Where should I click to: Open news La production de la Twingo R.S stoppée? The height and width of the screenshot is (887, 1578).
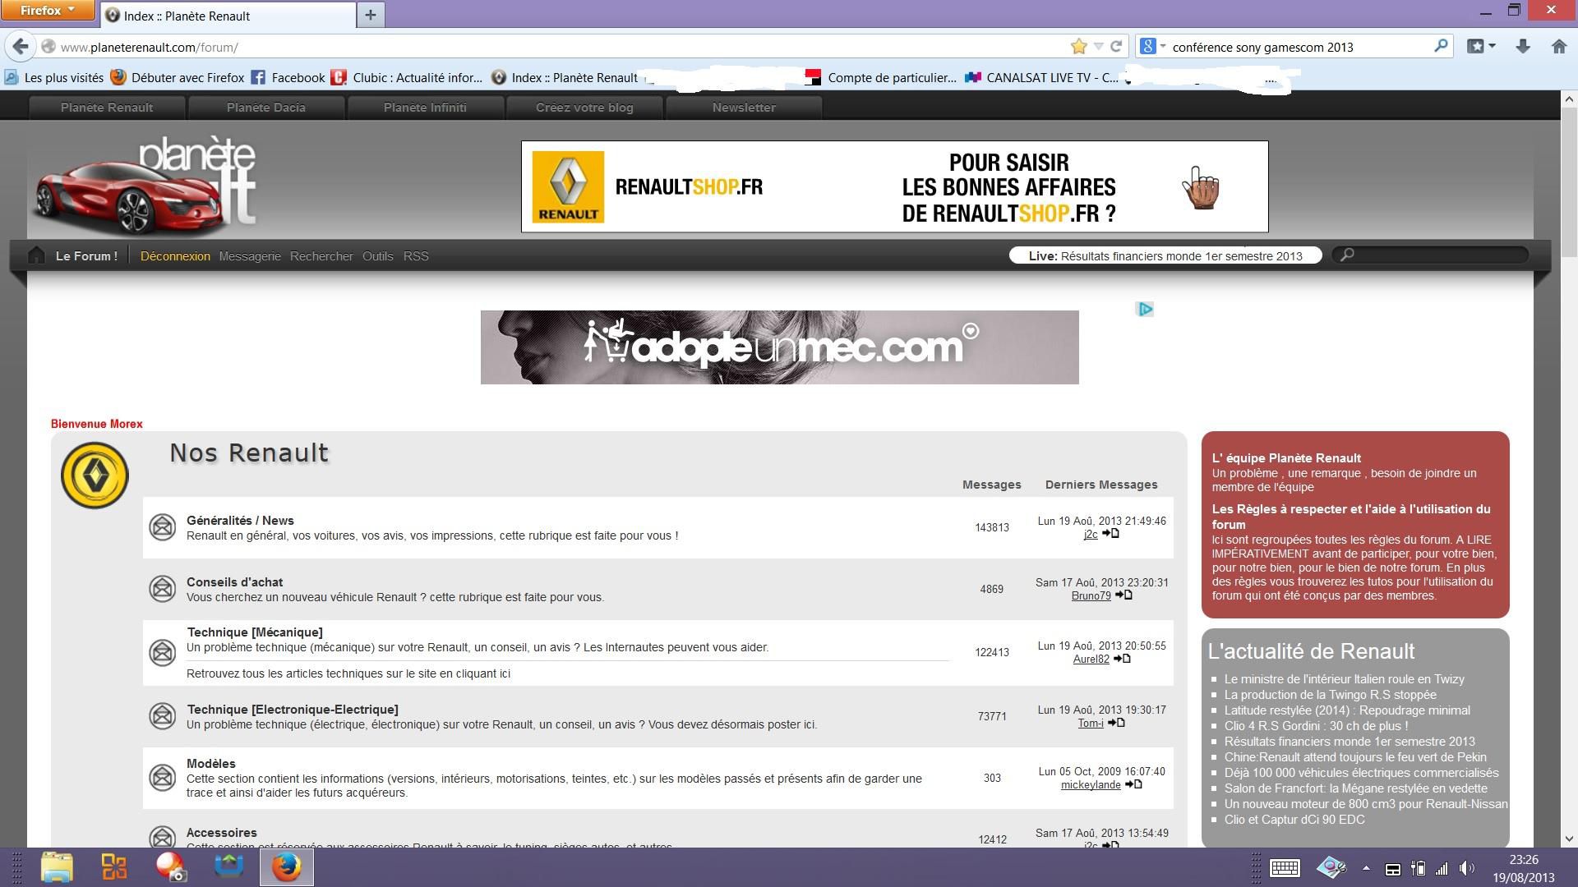pyautogui.click(x=1331, y=695)
